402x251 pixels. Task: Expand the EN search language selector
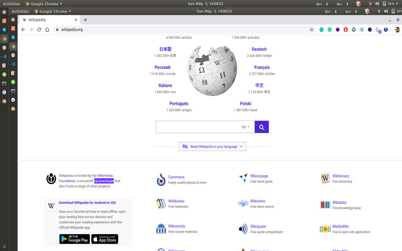point(246,127)
